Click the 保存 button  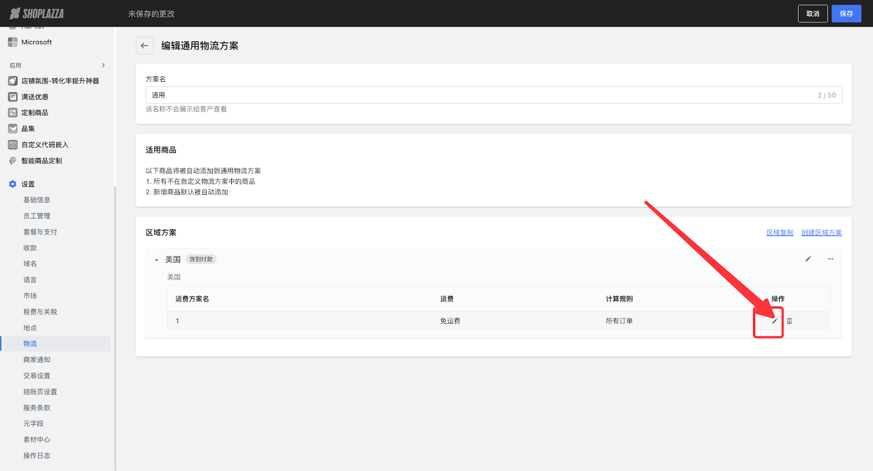pyautogui.click(x=846, y=14)
